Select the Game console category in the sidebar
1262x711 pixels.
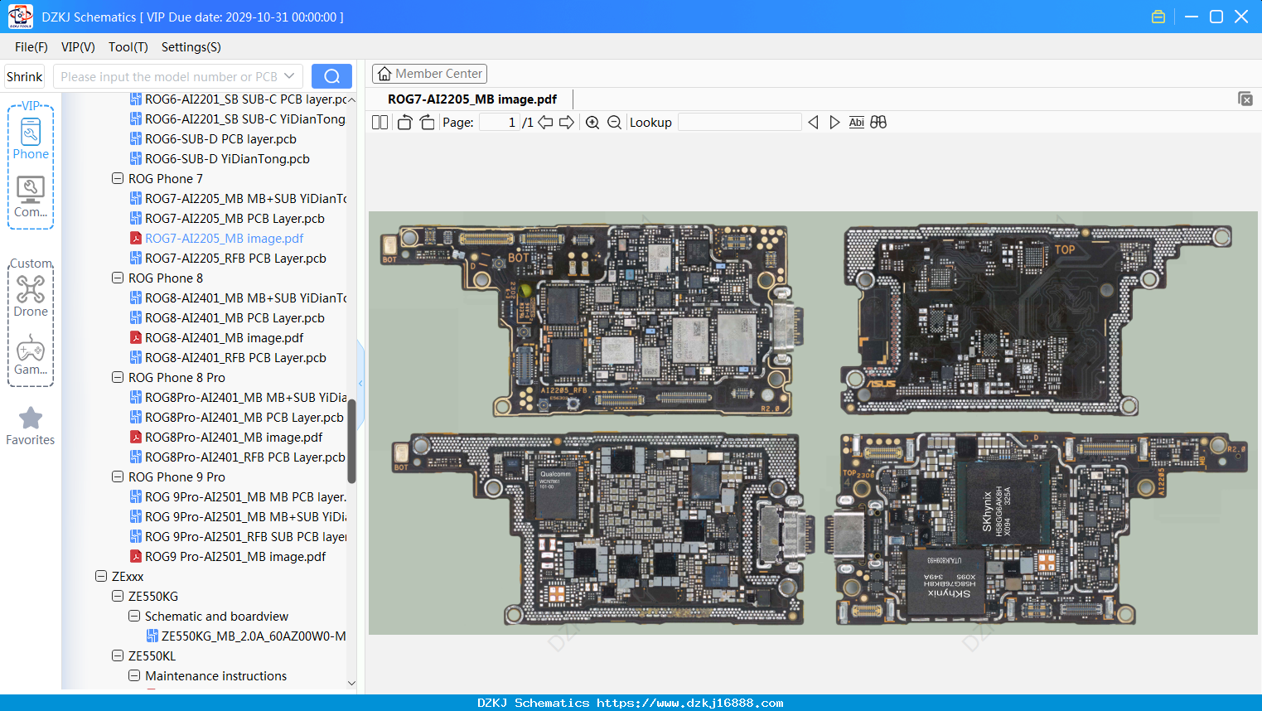[x=31, y=355]
